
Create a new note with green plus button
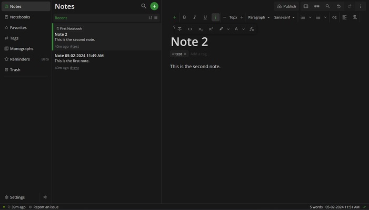click(154, 6)
